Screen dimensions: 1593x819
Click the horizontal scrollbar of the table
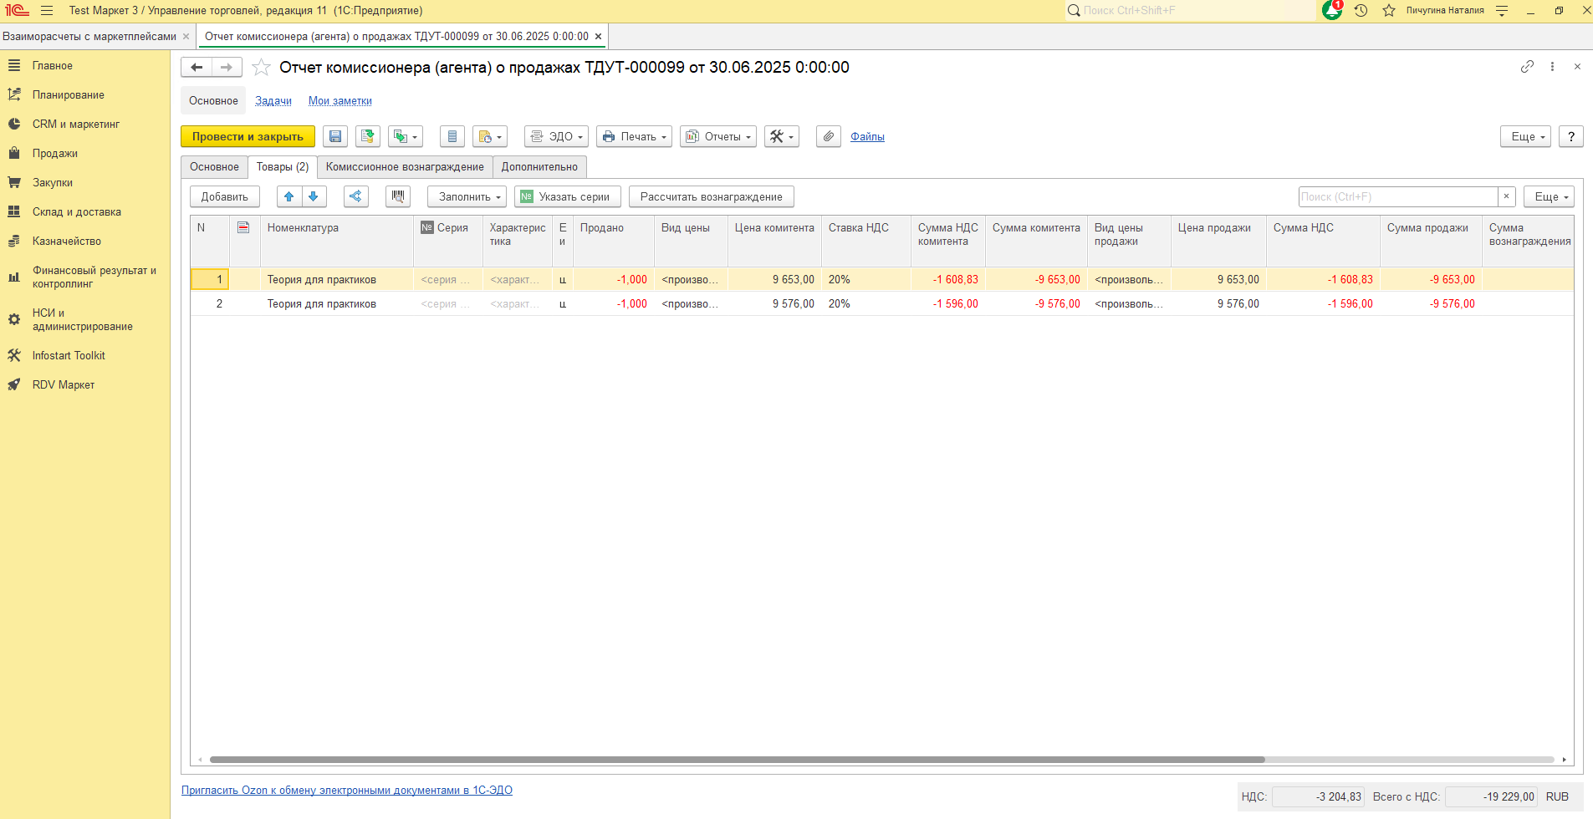click(x=736, y=760)
